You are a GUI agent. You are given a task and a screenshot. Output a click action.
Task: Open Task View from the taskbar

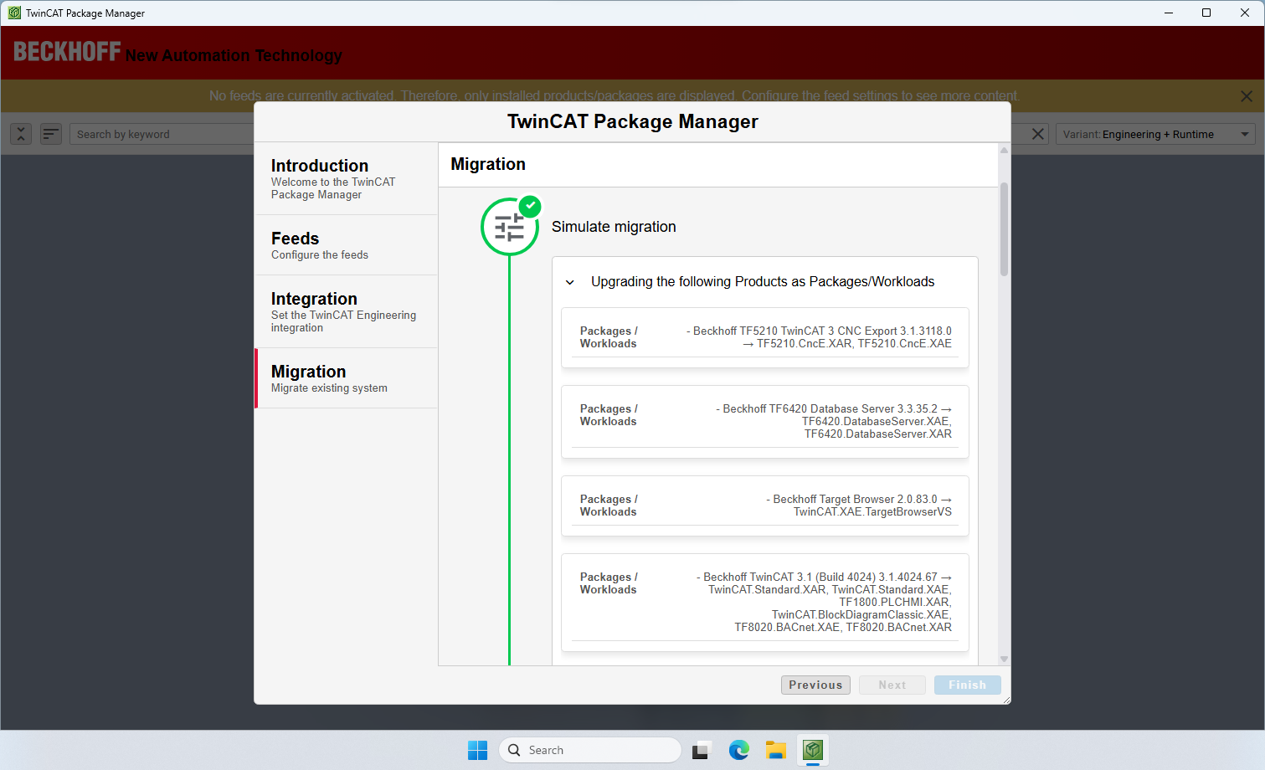tap(702, 750)
